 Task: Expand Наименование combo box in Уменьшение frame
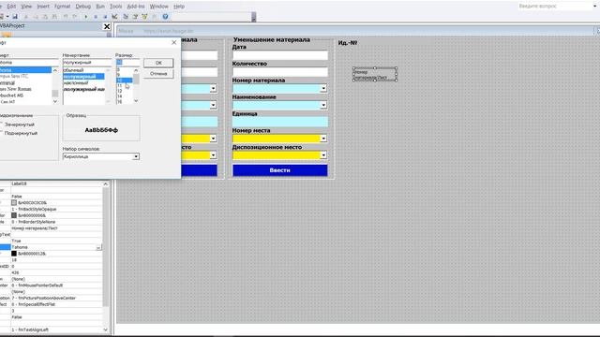(x=323, y=105)
